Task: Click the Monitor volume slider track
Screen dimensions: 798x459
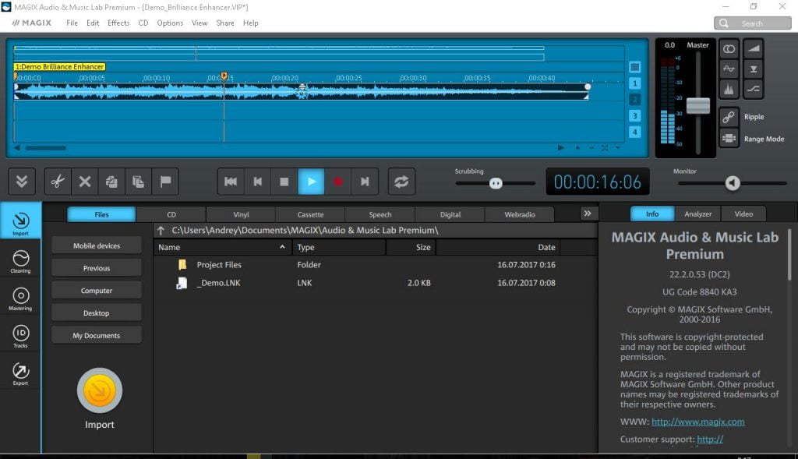Action: click(x=733, y=183)
